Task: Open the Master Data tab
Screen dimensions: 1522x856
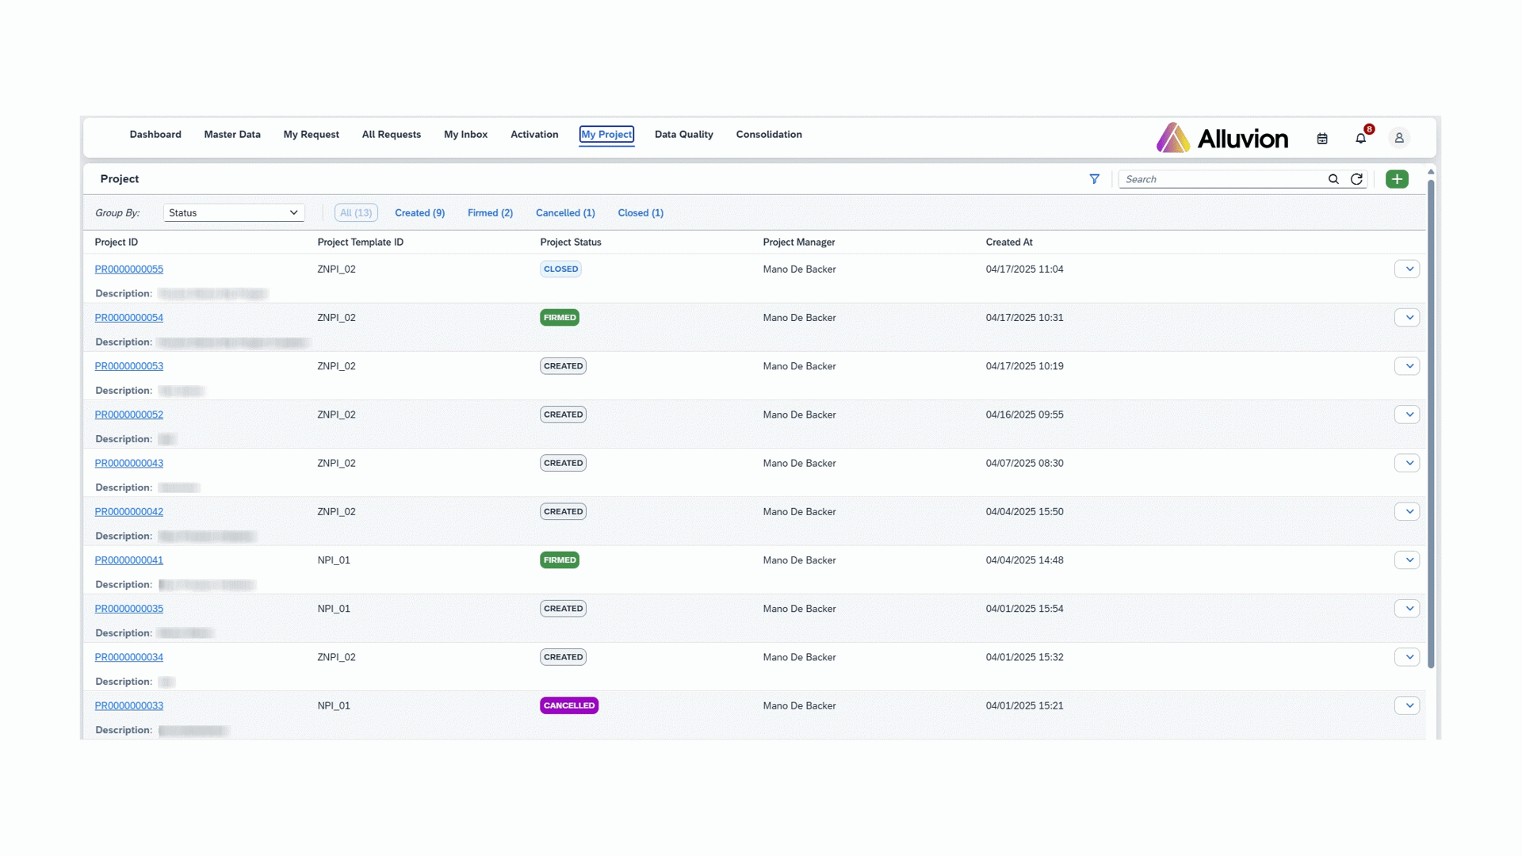Action: (x=232, y=135)
